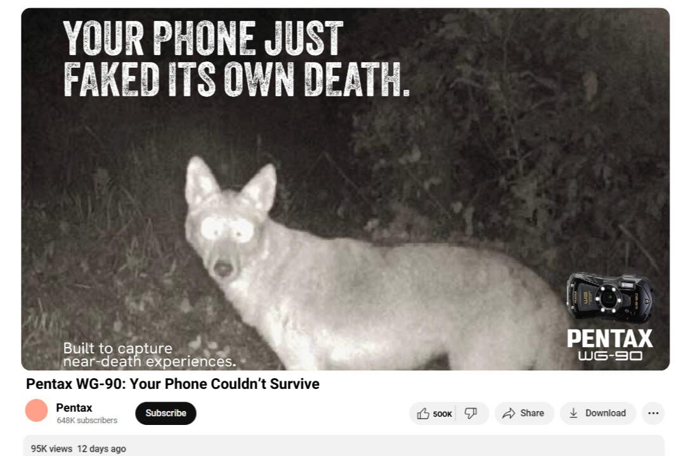Click the Pentax channel avatar

36,410
